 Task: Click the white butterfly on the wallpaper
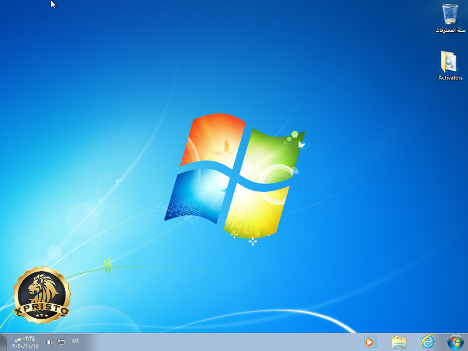pos(302,145)
